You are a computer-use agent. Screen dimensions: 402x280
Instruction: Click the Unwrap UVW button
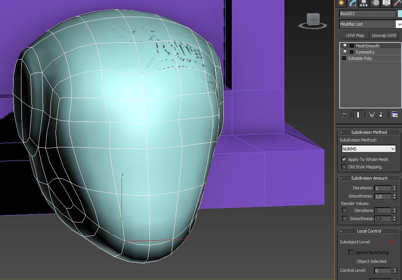point(384,35)
